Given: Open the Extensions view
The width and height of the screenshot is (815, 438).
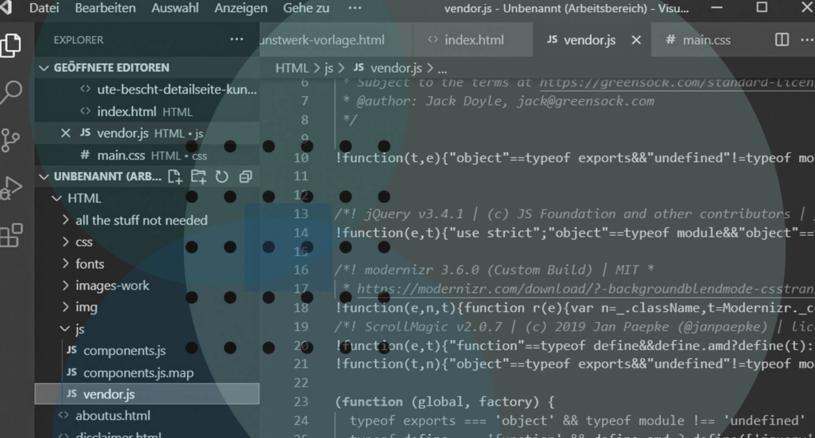Looking at the screenshot, I should (11, 235).
